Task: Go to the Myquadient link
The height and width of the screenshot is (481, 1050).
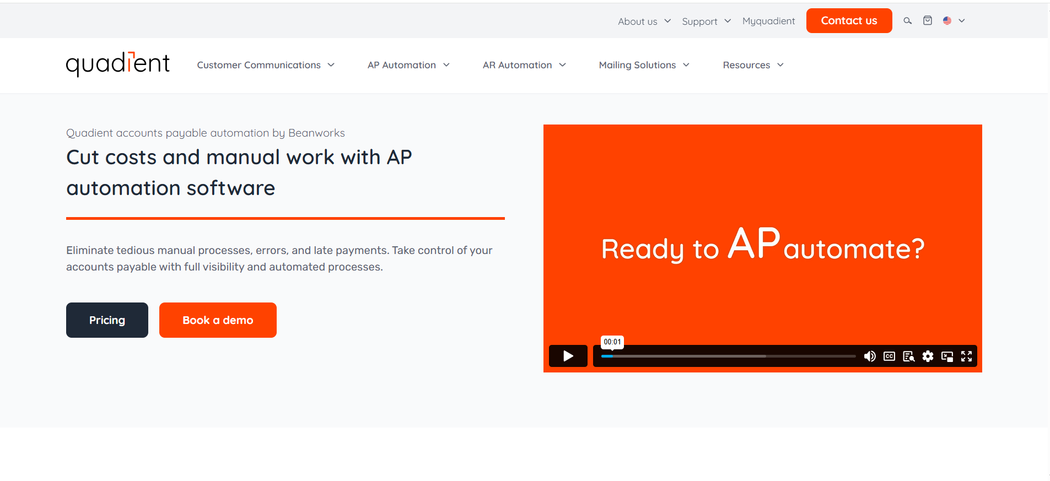Action: [768, 21]
